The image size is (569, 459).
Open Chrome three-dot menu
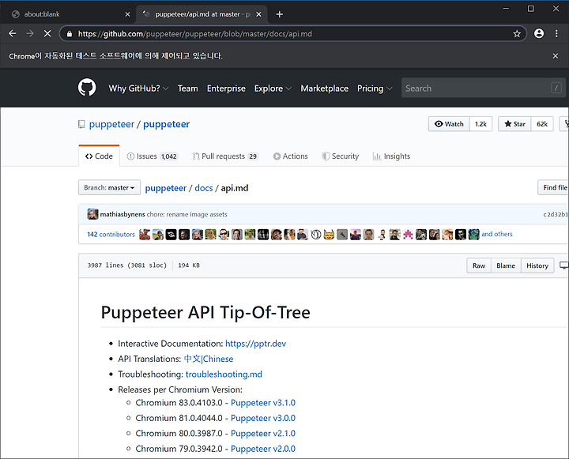click(x=556, y=34)
